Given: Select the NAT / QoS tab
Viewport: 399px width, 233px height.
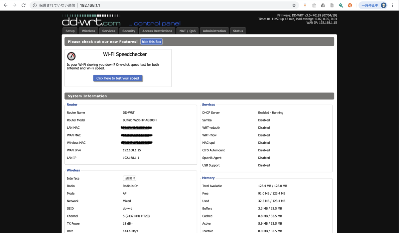Looking at the screenshot, I should tap(188, 31).
